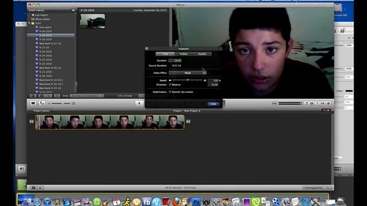The image size is (367, 206).
Task: Open the fb app in the Dock
Action: tap(147, 202)
